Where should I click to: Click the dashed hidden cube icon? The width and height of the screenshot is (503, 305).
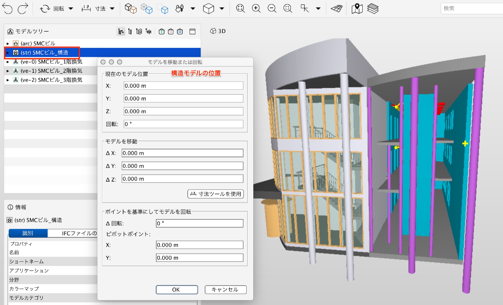pos(162,8)
